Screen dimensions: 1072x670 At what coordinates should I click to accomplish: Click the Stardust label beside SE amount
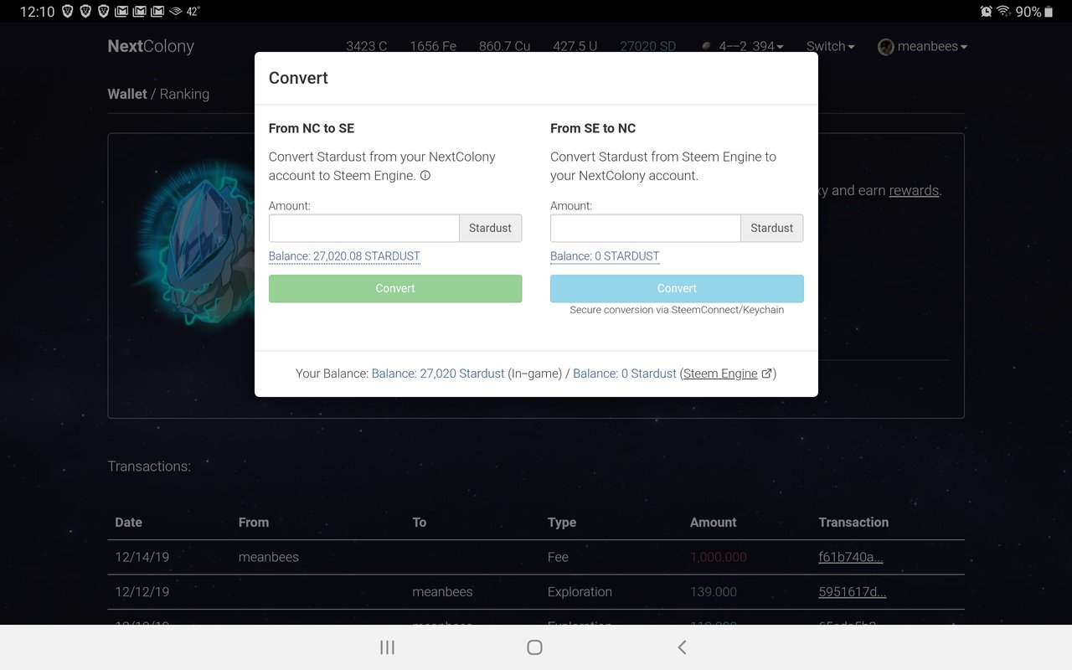coord(771,228)
